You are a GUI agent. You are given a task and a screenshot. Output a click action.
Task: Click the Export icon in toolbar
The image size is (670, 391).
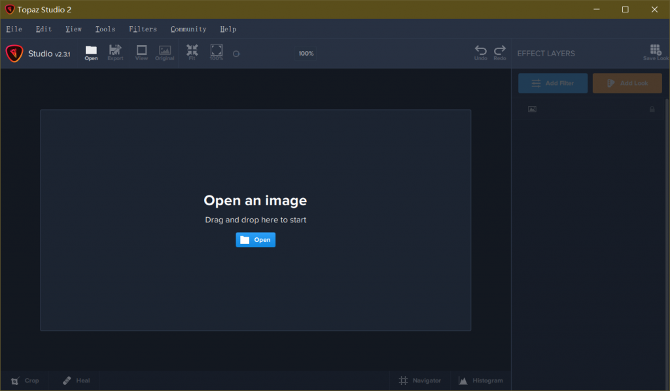tap(115, 50)
